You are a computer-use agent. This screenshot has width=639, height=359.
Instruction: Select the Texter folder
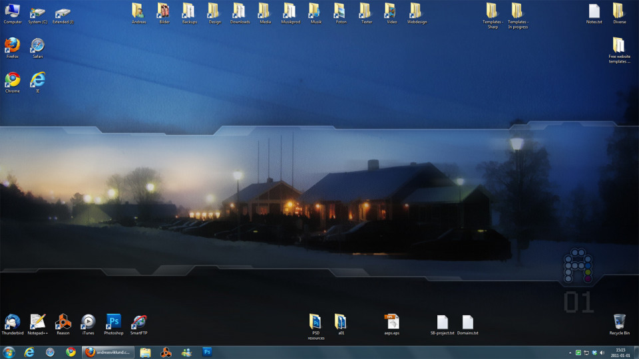366,13
